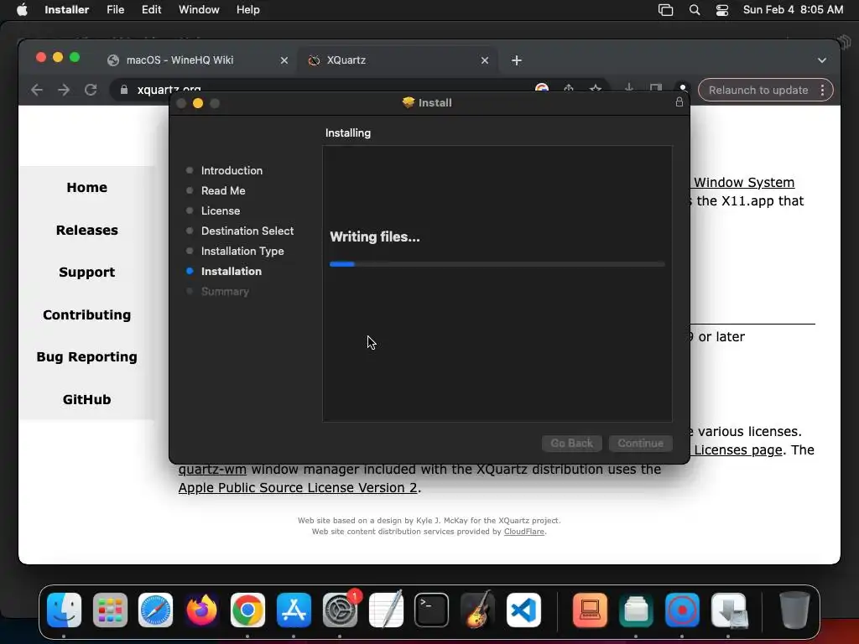
Task: Open Home in XQuartz site sidebar
Action: [x=86, y=187]
